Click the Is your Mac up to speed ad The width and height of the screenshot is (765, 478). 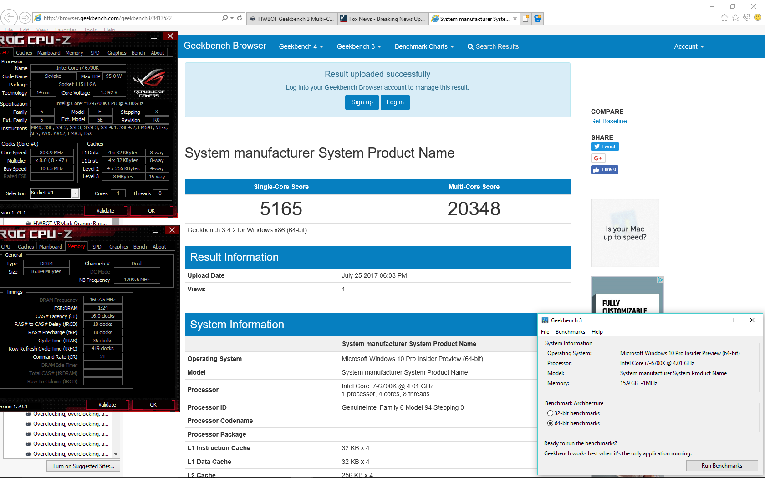pos(625,233)
